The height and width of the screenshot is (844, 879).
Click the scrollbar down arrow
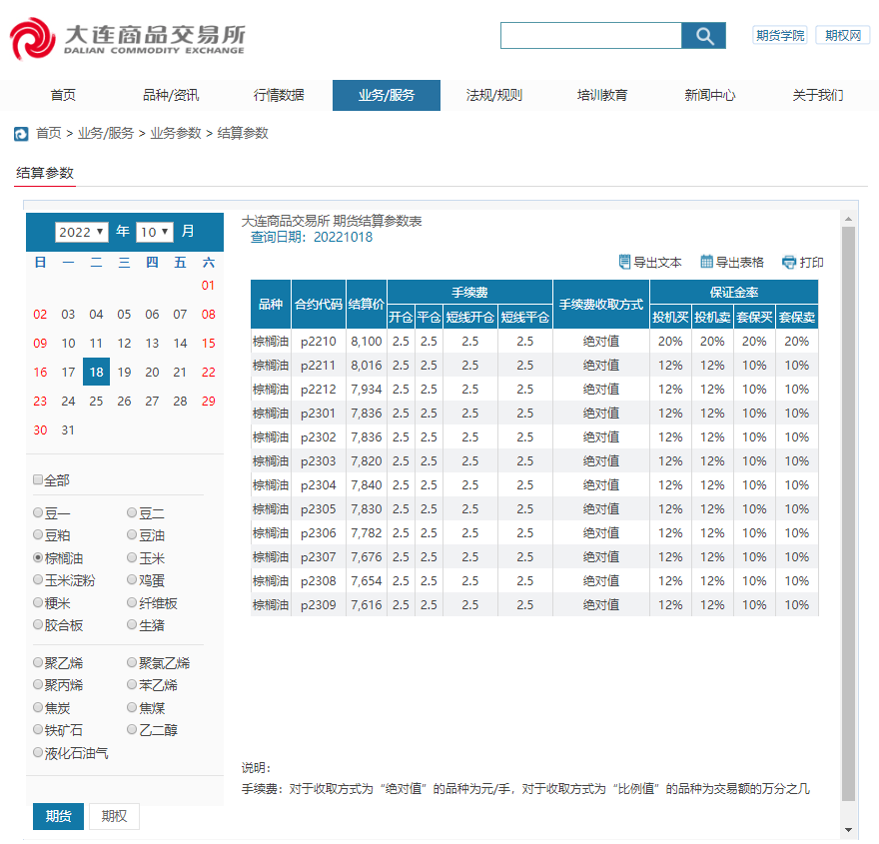coord(849,830)
